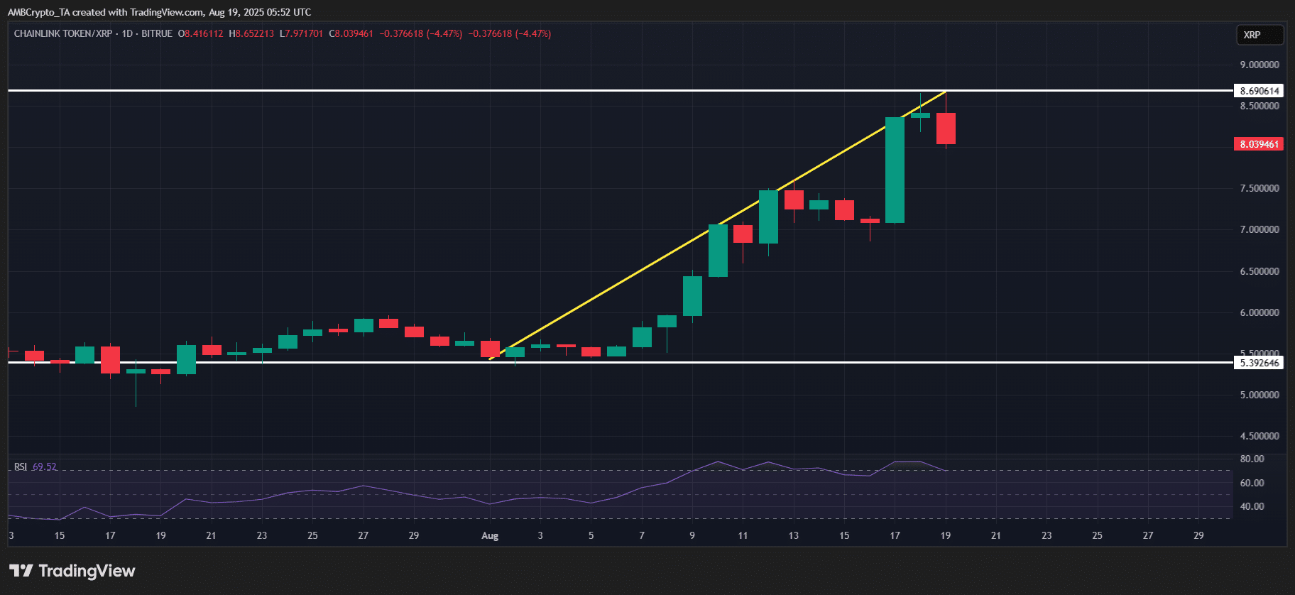Click the red 8.039461 current price tag
The height and width of the screenshot is (595, 1295).
pos(1260,144)
